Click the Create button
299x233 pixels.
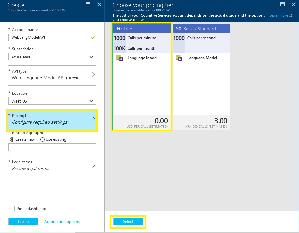pyautogui.click(x=23, y=221)
